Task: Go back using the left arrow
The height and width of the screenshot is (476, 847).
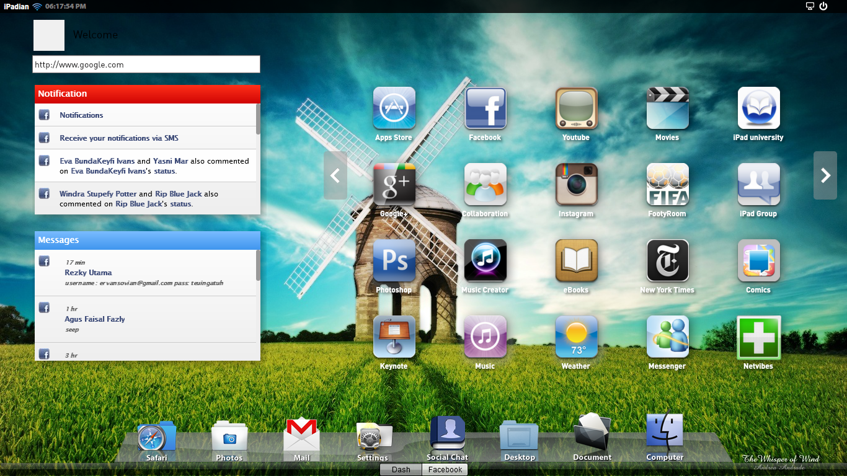Action: coord(335,175)
